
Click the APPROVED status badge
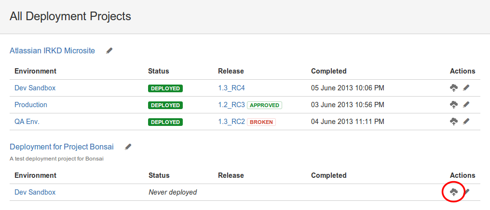(264, 105)
